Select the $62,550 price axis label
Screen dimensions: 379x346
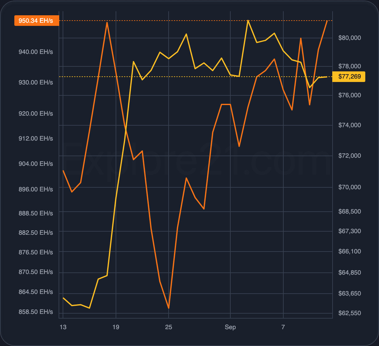(350, 313)
